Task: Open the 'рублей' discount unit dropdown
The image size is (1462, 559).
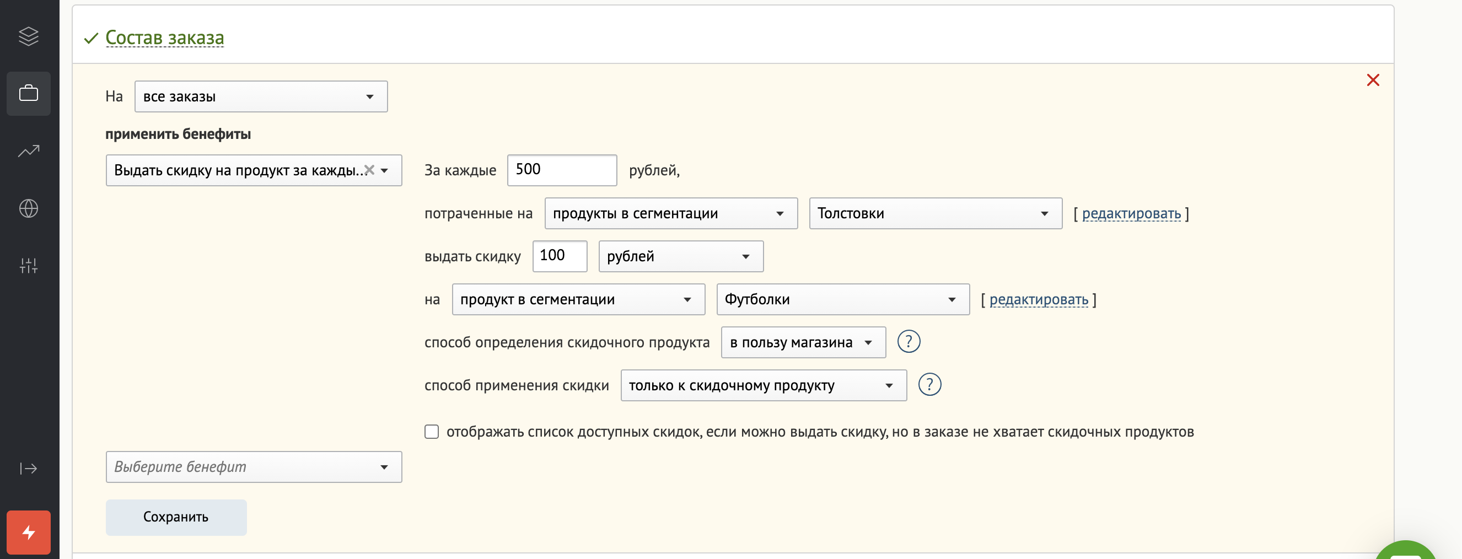Action: tap(680, 256)
